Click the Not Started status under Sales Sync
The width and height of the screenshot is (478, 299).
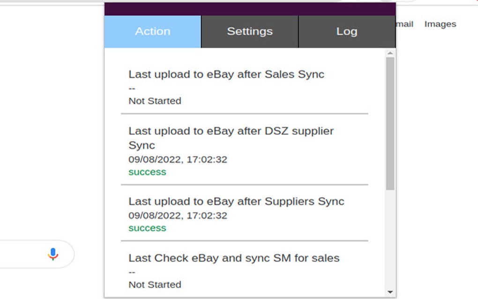click(x=155, y=101)
